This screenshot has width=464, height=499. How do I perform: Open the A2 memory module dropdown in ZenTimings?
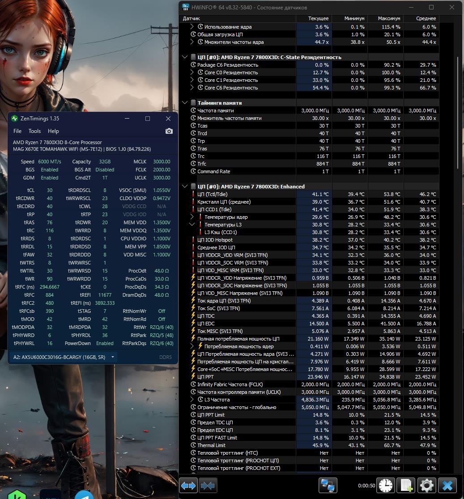(x=64, y=357)
